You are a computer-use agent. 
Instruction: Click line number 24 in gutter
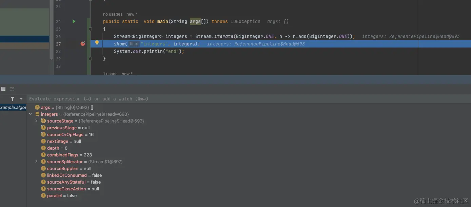58,21
